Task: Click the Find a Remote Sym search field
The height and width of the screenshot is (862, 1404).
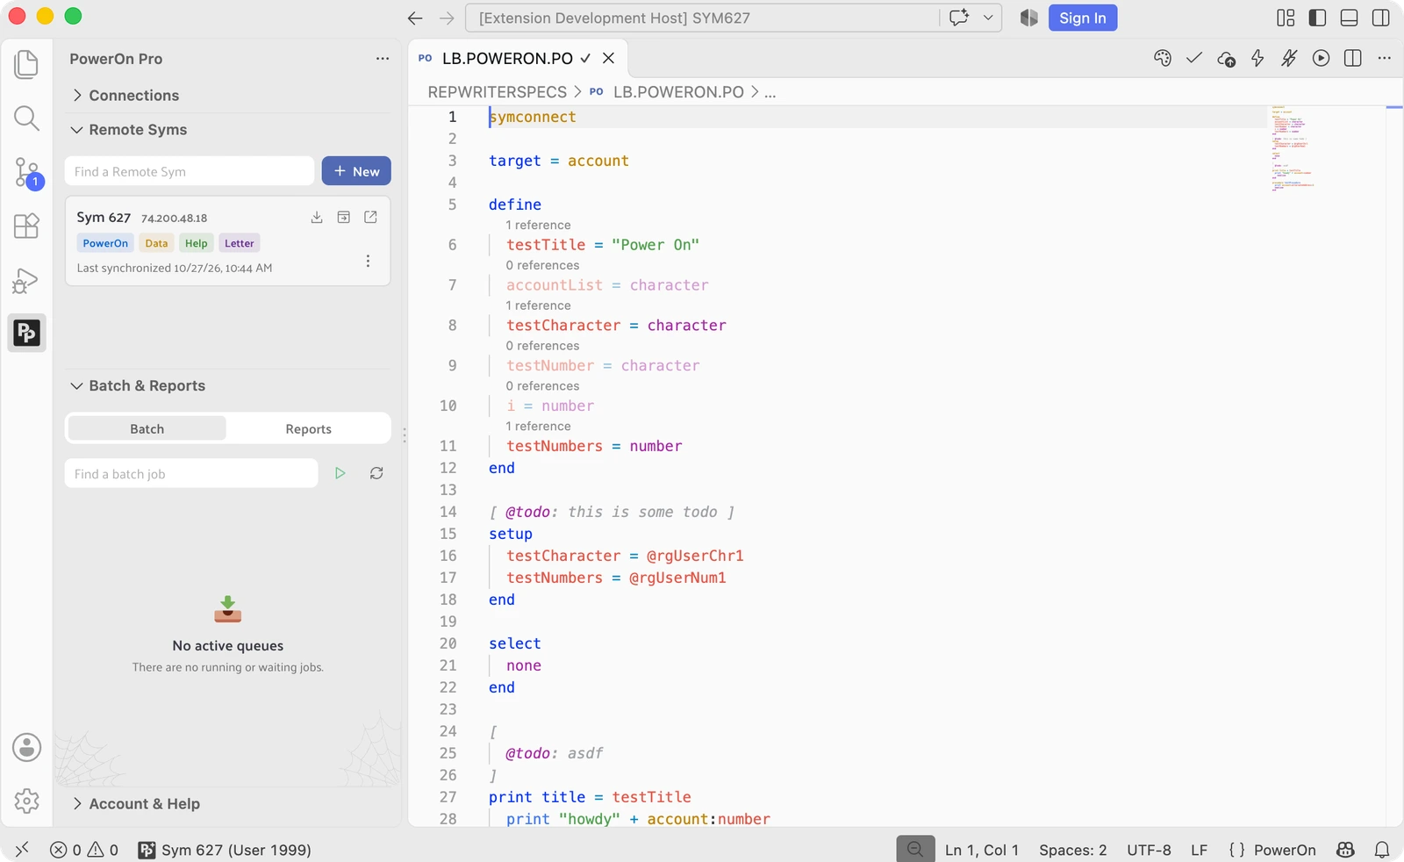Action: [190, 171]
